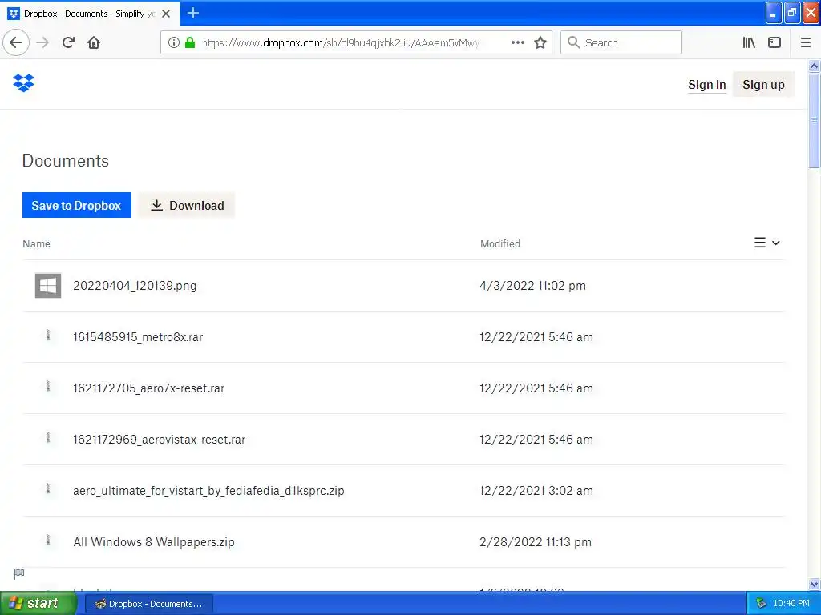Open All Windows 8 Wallpapers.zip

[154, 542]
